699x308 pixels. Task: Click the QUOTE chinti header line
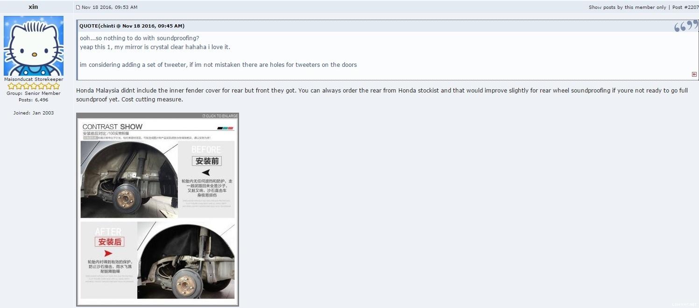tap(132, 26)
